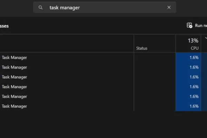Click the Run new task icon
The width and height of the screenshot is (207, 138).
[x=189, y=25]
